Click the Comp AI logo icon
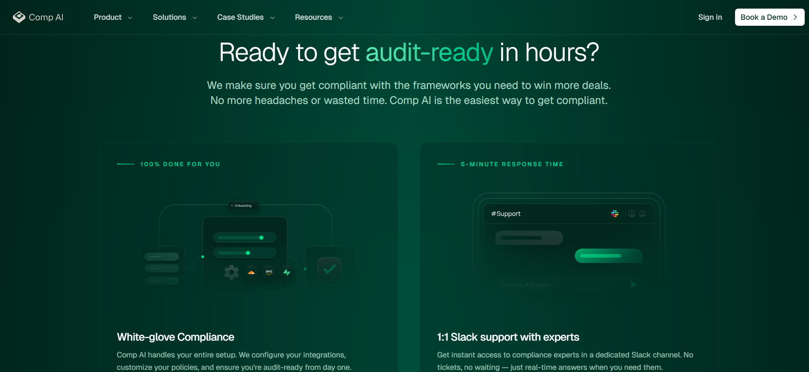Viewport: 809px width, 372px height. point(19,17)
